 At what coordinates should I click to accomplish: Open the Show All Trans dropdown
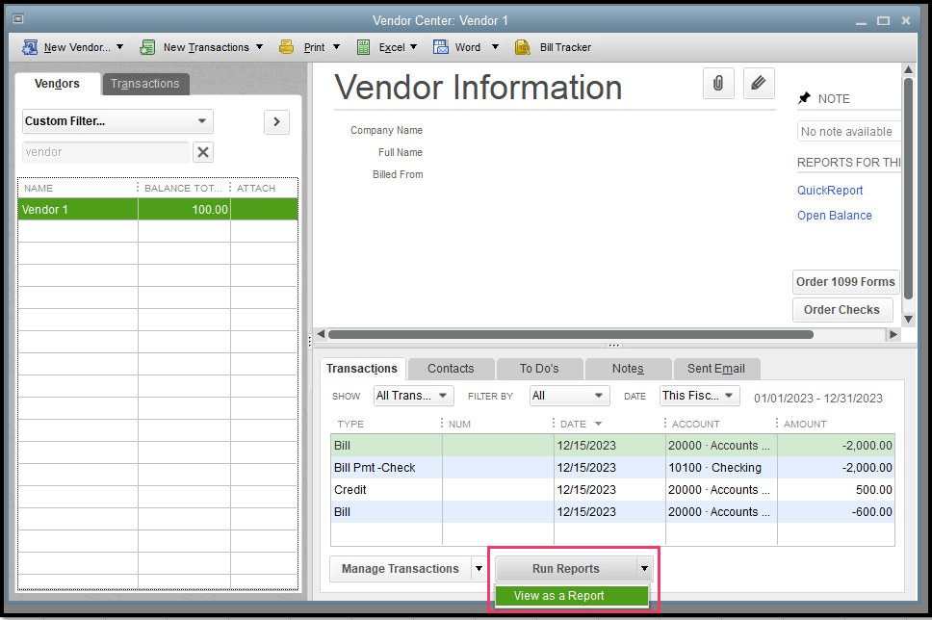(x=413, y=396)
